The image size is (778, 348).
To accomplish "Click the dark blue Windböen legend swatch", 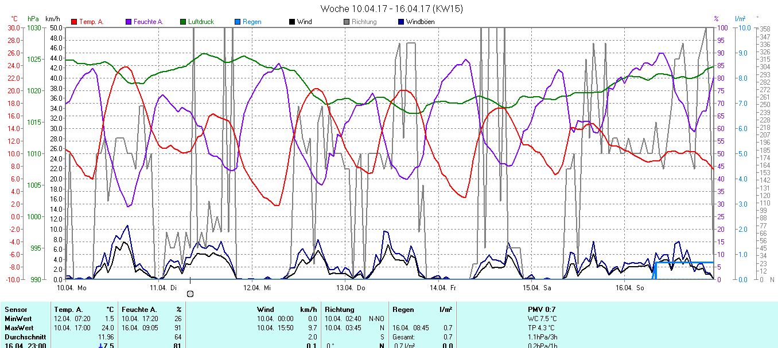I will (x=401, y=22).
